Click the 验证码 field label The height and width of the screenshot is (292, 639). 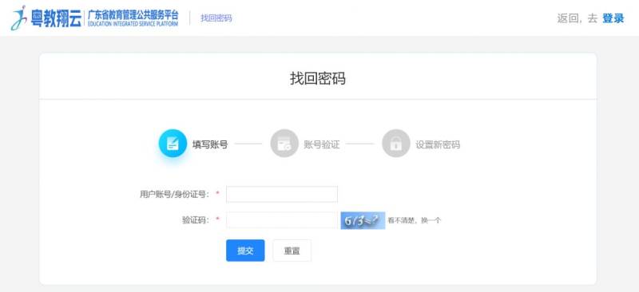195,220
